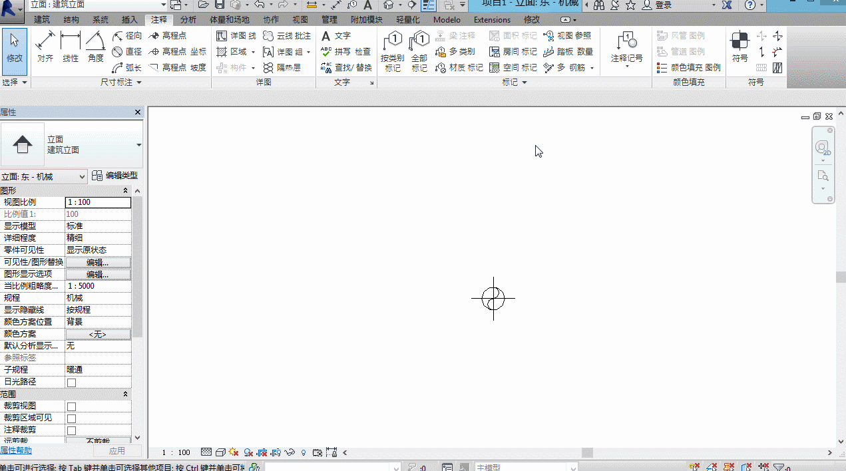
Task: Go to the 视图 ribbon tab
Action: click(x=300, y=20)
